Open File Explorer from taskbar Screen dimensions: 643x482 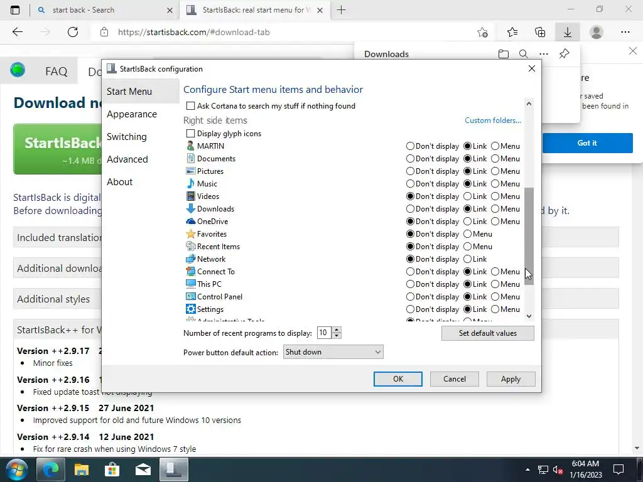coord(82,469)
